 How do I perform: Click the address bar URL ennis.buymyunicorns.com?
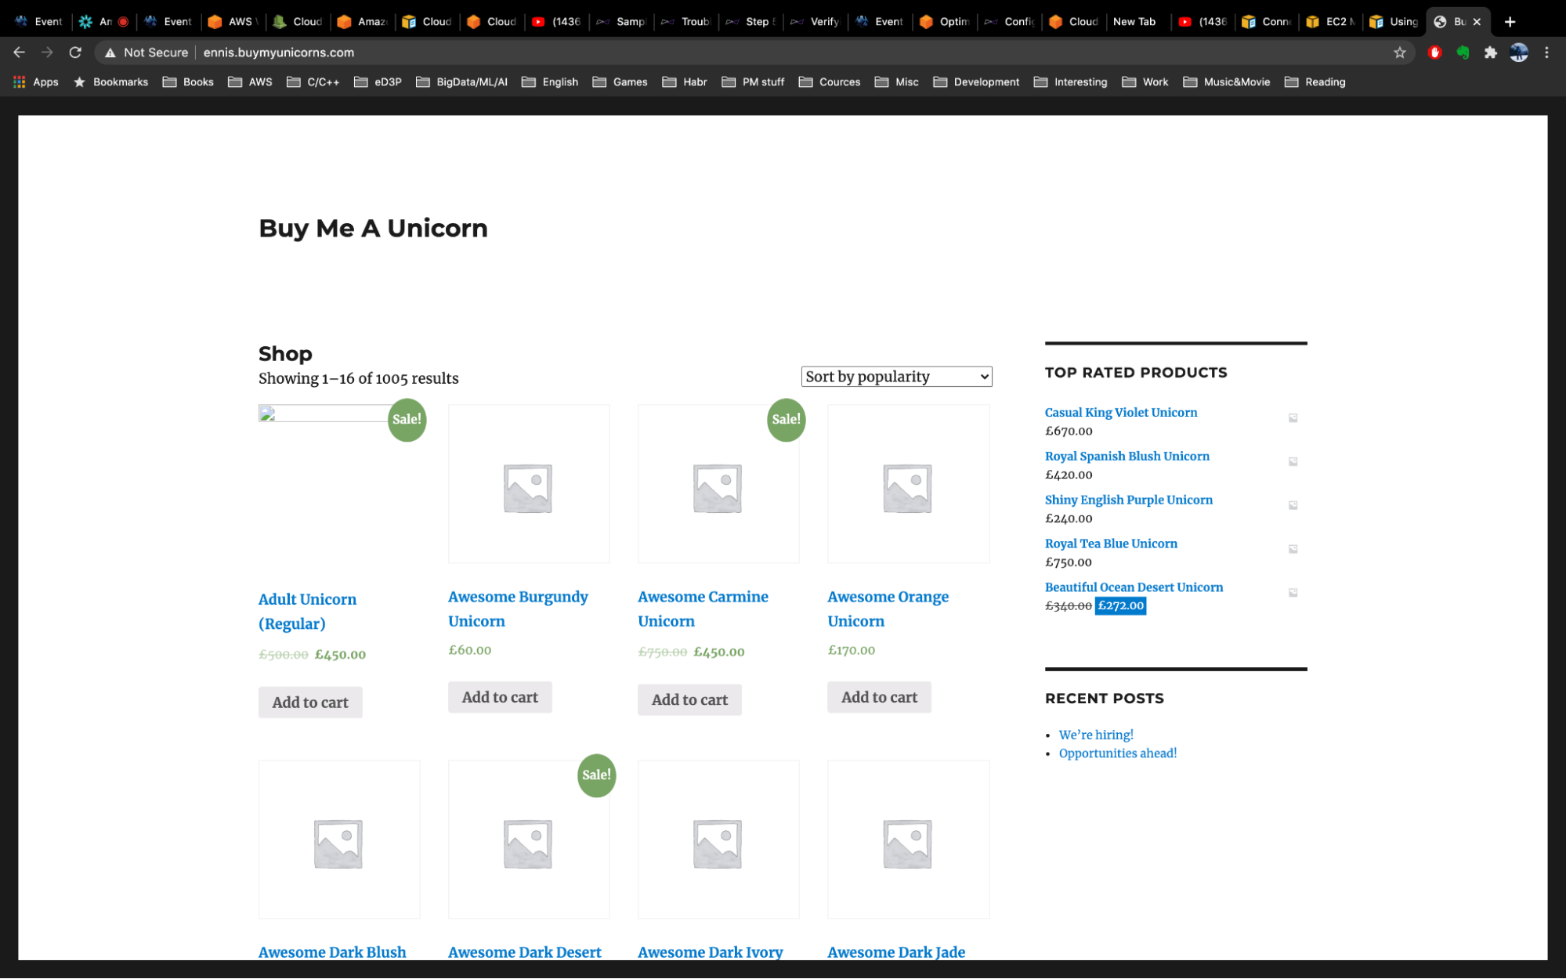click(279, 52)
